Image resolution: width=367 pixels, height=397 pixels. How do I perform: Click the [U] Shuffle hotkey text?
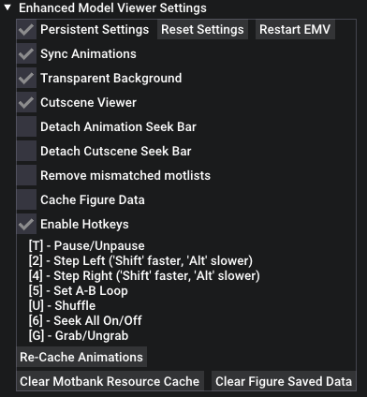point(62,306)
